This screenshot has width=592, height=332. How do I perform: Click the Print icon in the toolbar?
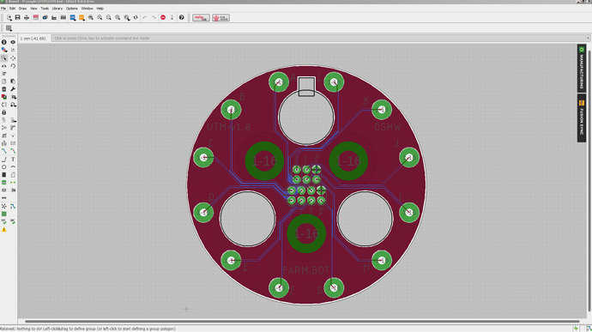click(x=27, y=17)
